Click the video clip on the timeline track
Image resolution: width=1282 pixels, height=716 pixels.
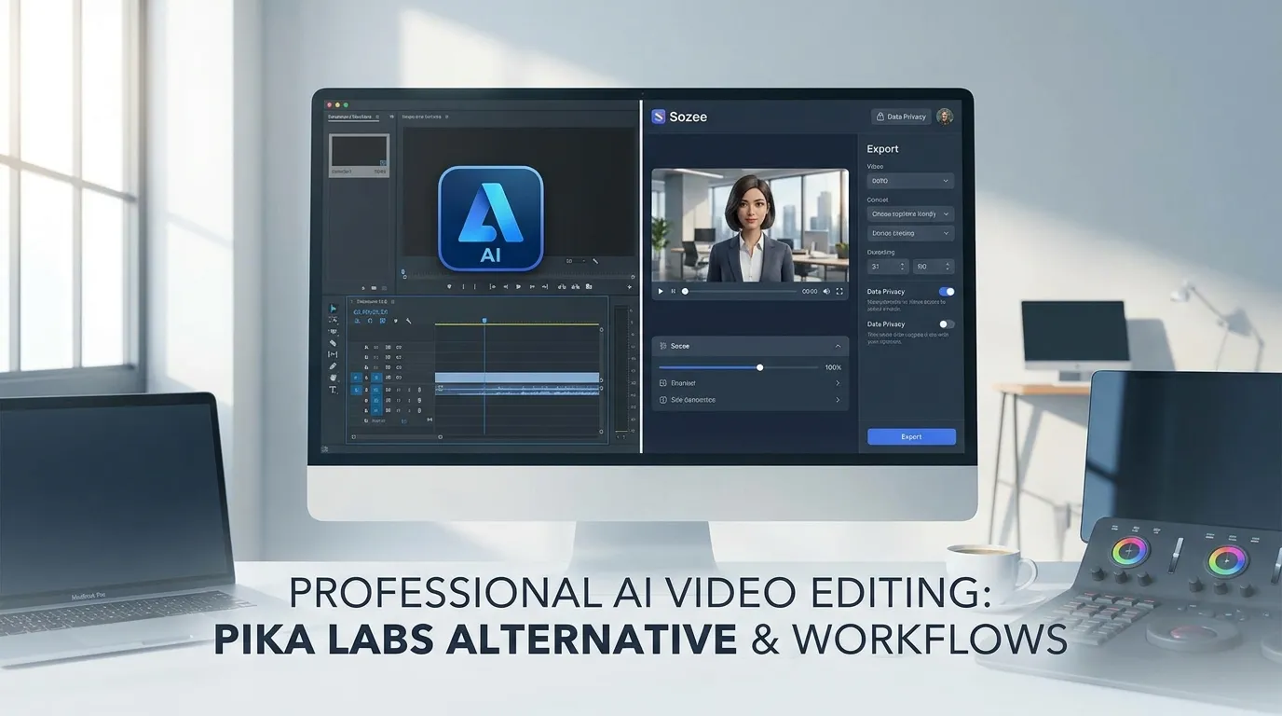point(517,378)
